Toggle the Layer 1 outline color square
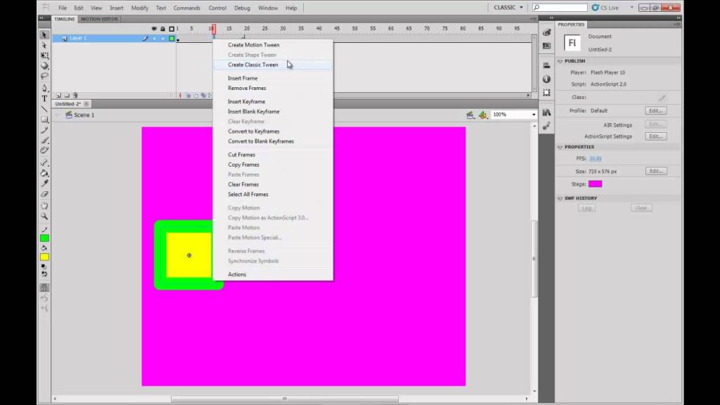Screen dimensions: 720x405 tap(172, 39)
